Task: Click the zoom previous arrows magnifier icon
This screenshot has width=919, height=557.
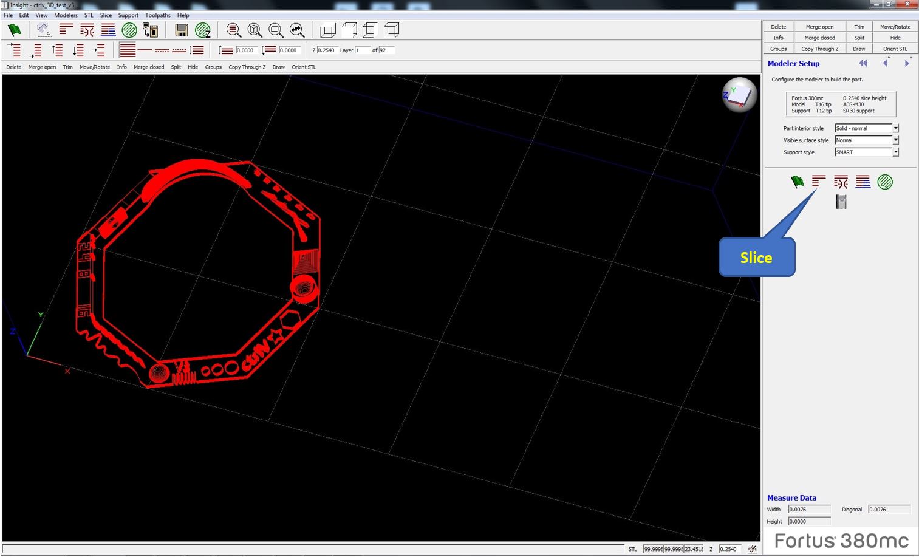Action: pyautogui.click(x=297, y=30)
